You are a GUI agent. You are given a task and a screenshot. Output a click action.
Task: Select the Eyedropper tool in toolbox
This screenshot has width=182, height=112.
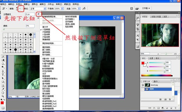3,89
